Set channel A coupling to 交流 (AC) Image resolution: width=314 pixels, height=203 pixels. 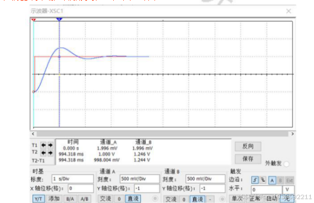(x=105, y=199)
